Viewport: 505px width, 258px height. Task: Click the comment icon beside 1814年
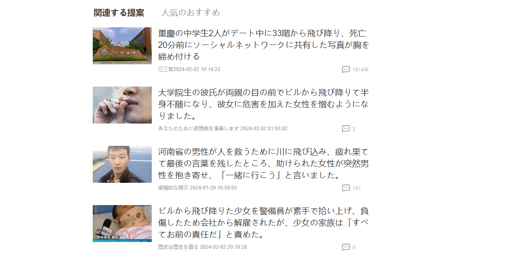click(x=346, y=69)
